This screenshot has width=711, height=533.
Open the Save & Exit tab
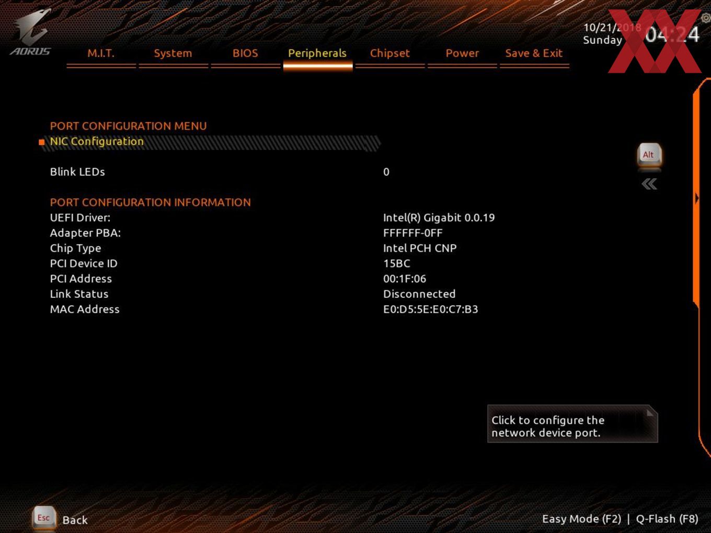coord(534,53)
